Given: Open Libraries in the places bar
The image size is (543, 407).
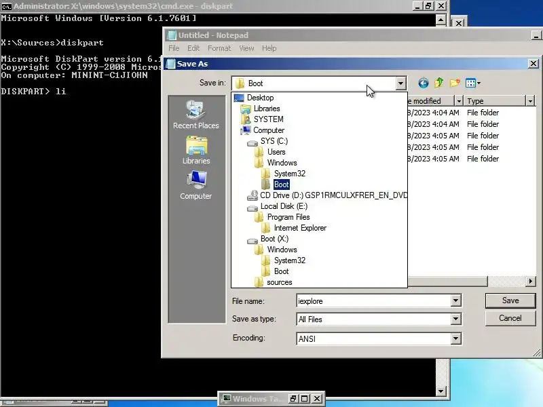Looking at the screenshot, I should pos(196,150).
